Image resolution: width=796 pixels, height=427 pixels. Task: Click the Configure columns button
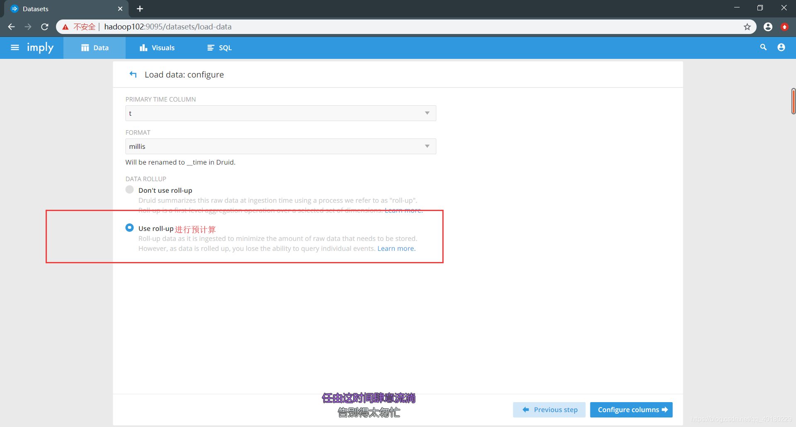631,410
